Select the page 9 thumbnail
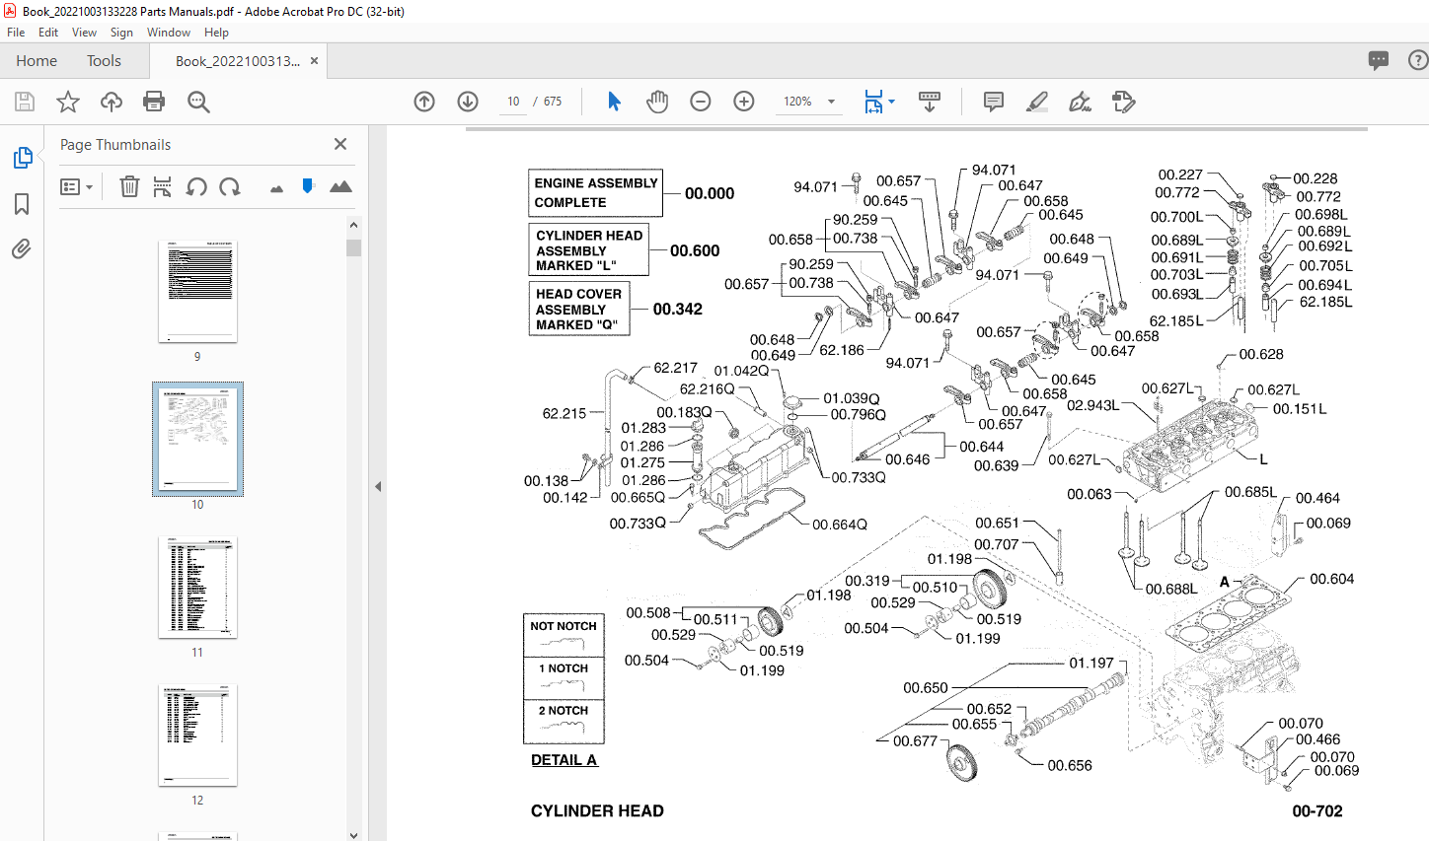This screenshot has height=841, width=1429. coord(197,291)
